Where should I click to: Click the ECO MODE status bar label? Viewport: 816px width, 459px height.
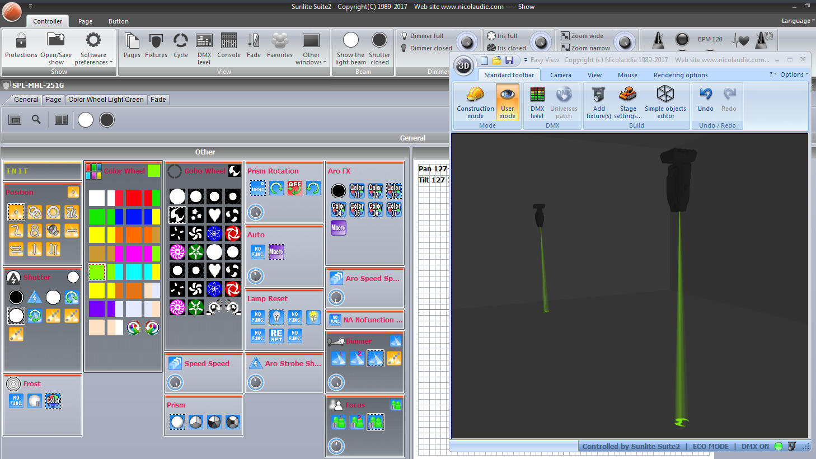click(711, 447)
